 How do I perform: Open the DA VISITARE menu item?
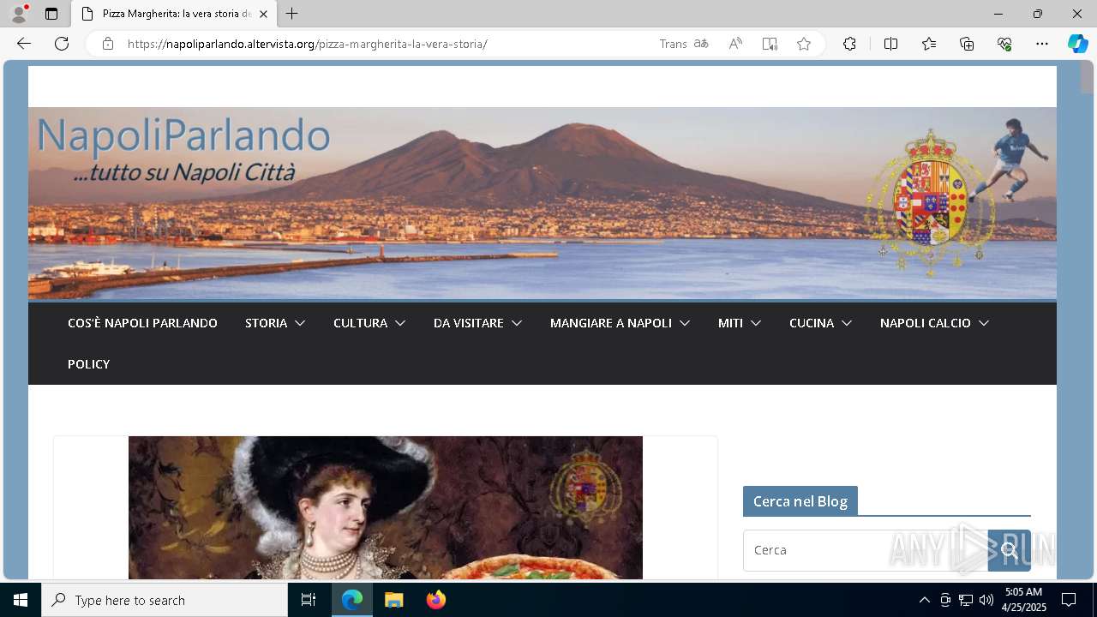[x=468, y=323]
